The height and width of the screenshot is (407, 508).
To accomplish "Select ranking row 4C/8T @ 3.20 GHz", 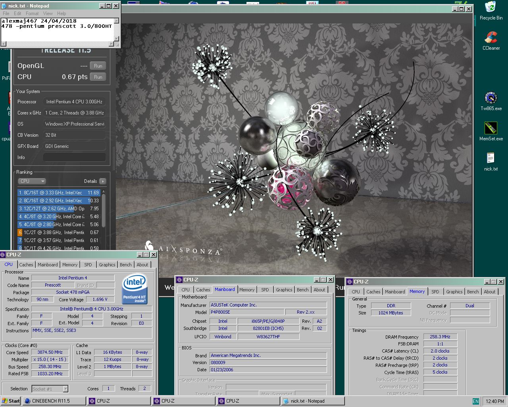I will (x=59, y=217).
